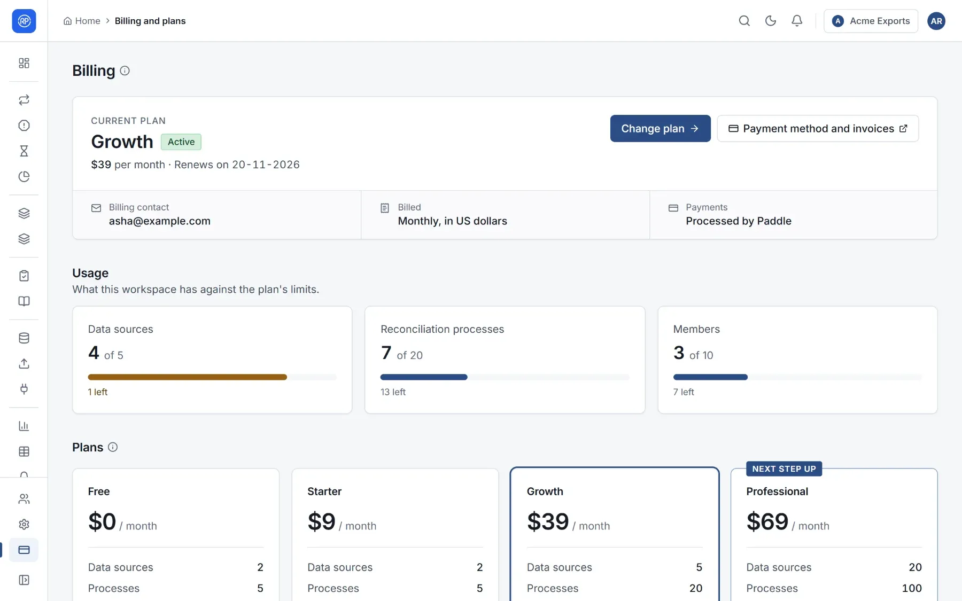Open the dashboard grid icon in the sidebar
Viewport: 962px width, 601px height.
(24, 63)
